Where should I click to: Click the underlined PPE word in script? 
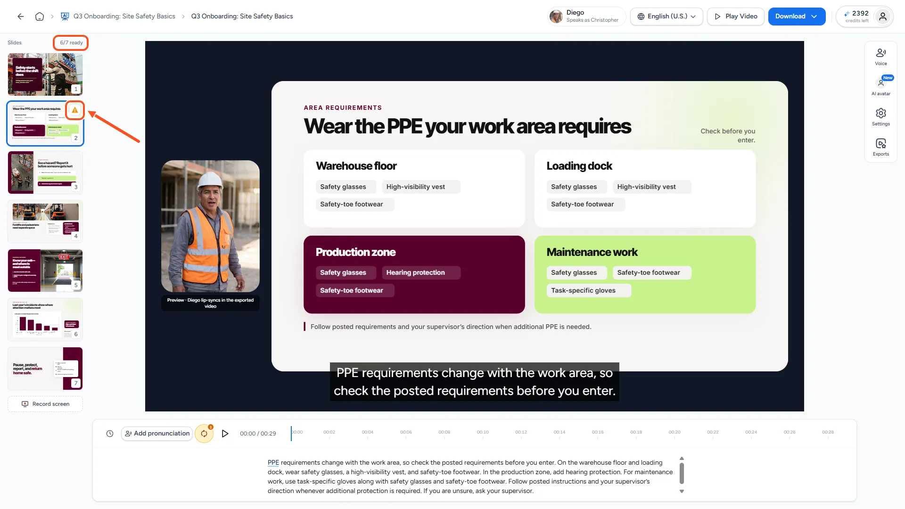(x=273, y=463)
